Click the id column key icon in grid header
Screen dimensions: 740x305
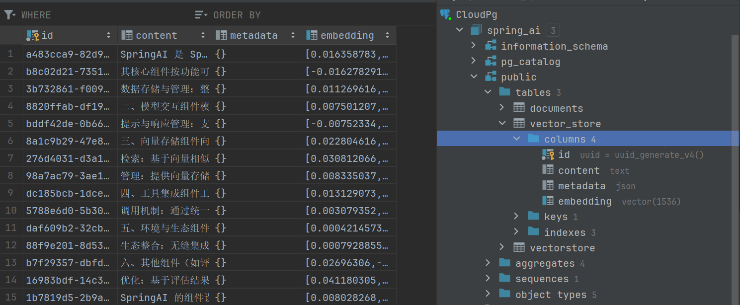33,35
